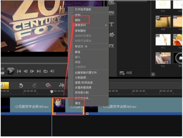Click the Play button in preview
Screen dimensions: 183x138
tap(11, 71)
